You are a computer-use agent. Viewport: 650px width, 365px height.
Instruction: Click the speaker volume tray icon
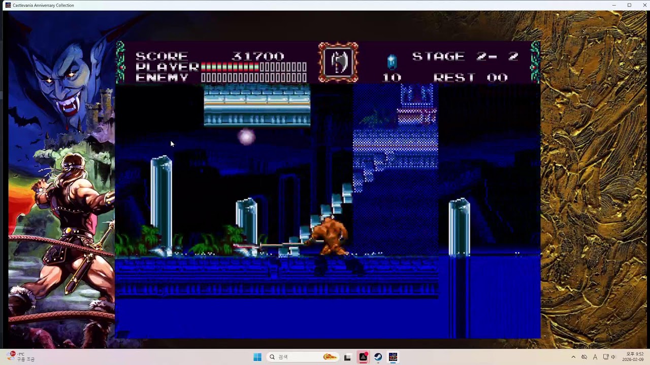(613, 357)
